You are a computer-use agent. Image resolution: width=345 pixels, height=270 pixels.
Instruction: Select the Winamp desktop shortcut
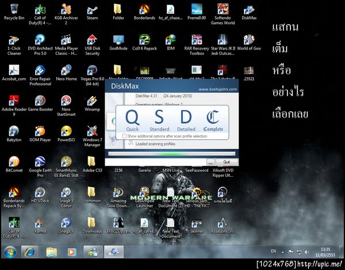(x=92, y=104)
